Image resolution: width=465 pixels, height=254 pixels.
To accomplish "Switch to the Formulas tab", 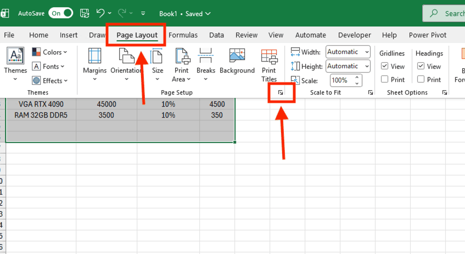I will [x=183, y=35].
